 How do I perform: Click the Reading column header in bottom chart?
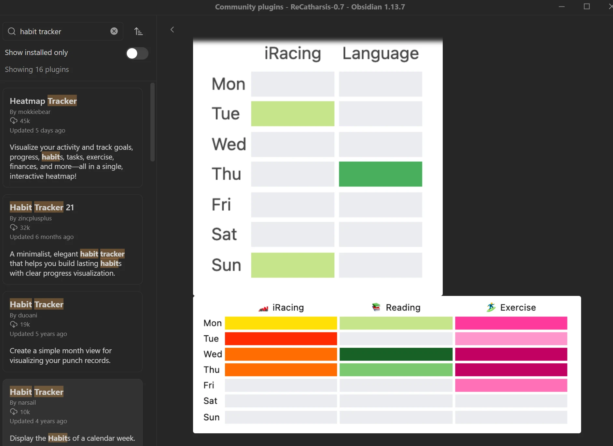click(403, 307)
